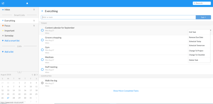213x104 pixels.
Task: Select Change To Checklist option
Action: tap(197, 55)
